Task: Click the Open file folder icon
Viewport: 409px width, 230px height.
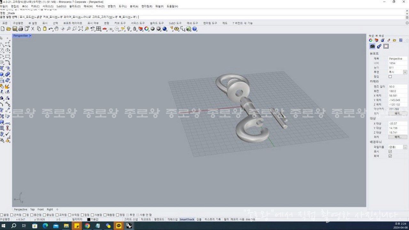Action: click(x=9, y=29)
